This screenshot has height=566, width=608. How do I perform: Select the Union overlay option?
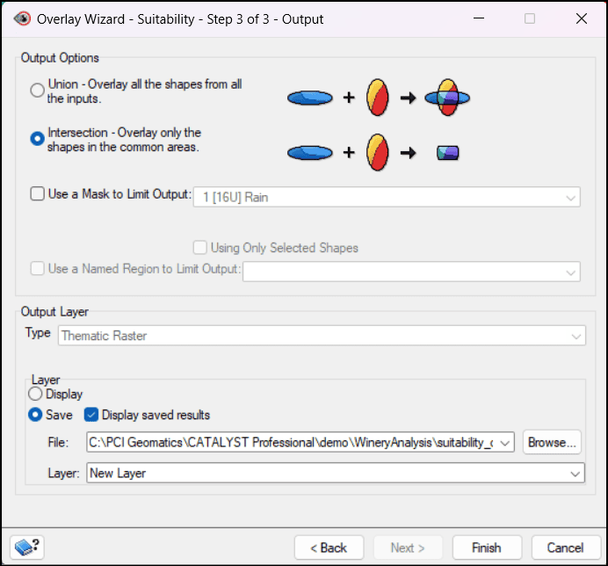(37, 91)
